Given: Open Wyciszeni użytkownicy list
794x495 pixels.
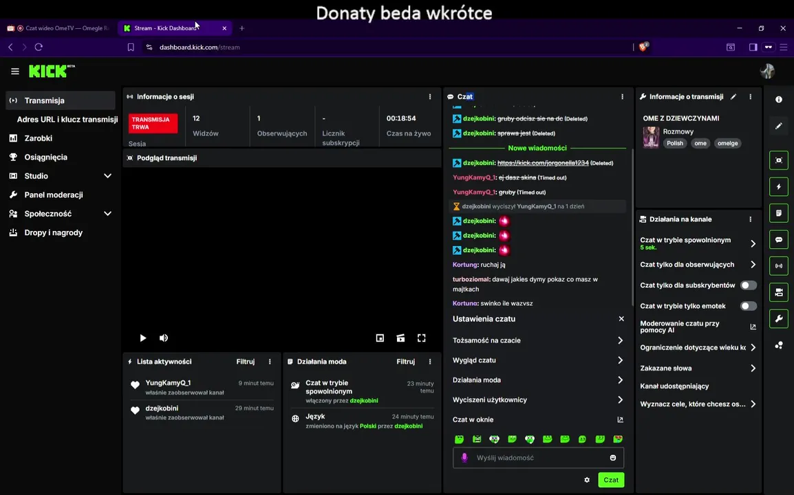Looking at the screenshot, I should pos(538,400).
